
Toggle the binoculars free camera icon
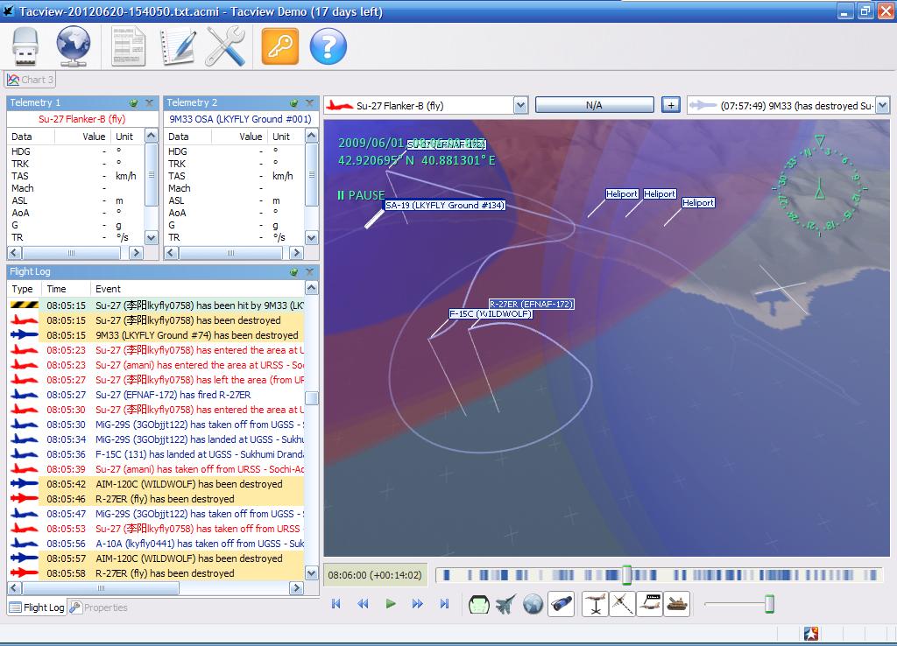562,604
